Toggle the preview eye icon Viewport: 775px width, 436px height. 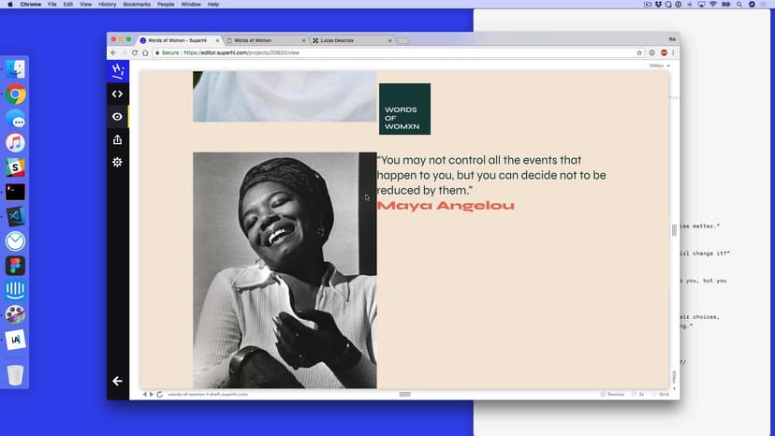click(117, 117)
